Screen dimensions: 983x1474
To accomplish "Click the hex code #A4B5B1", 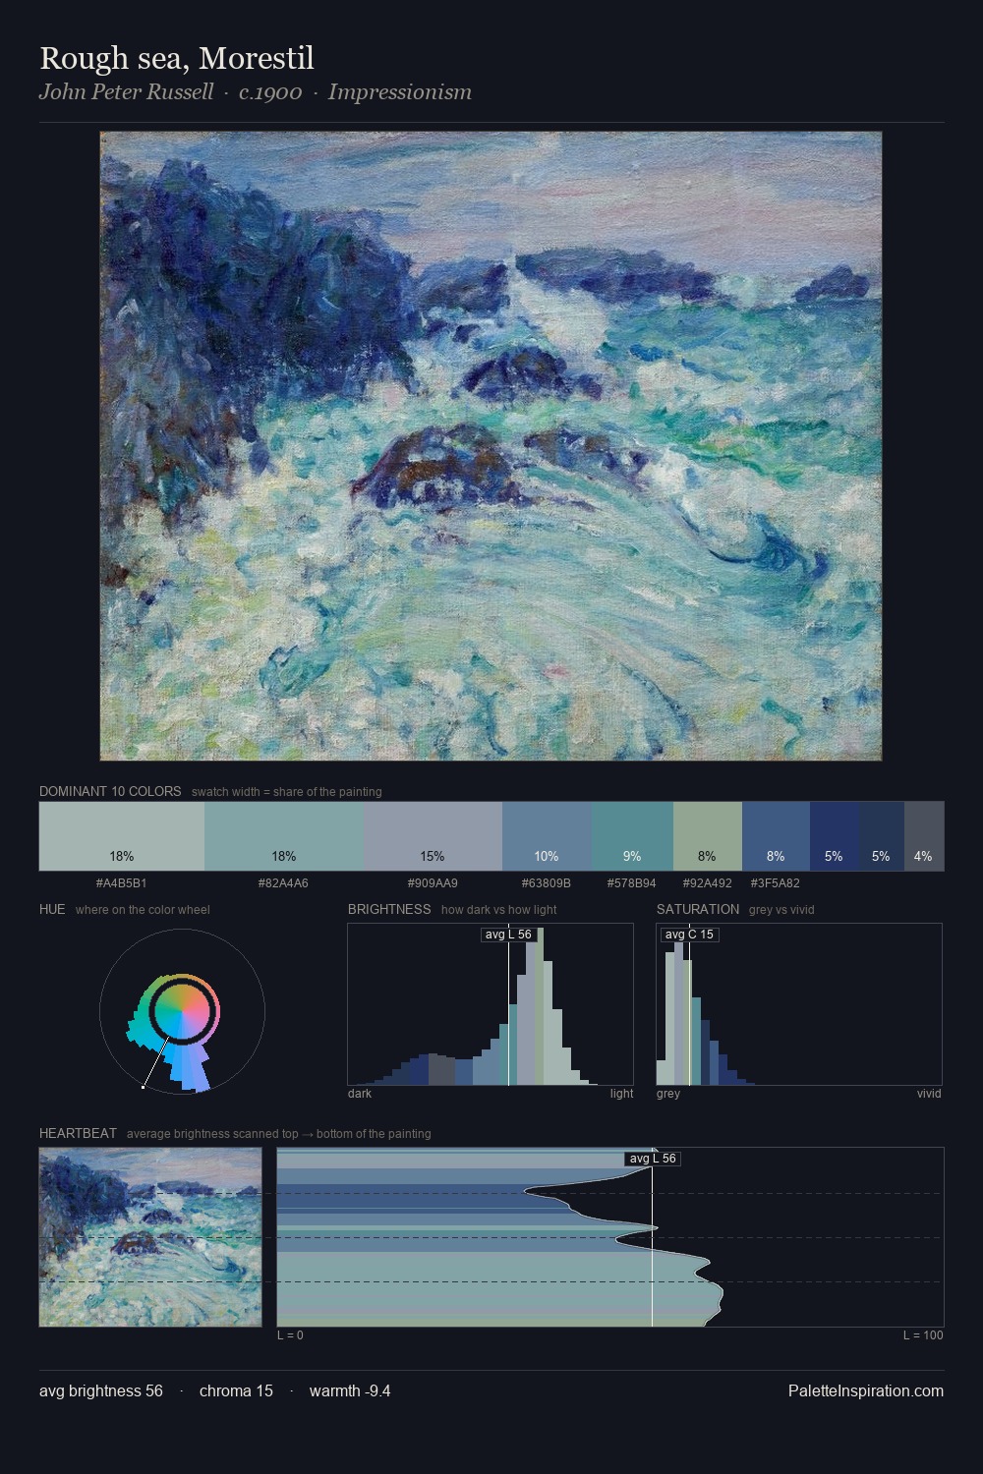I will [122, 883].
